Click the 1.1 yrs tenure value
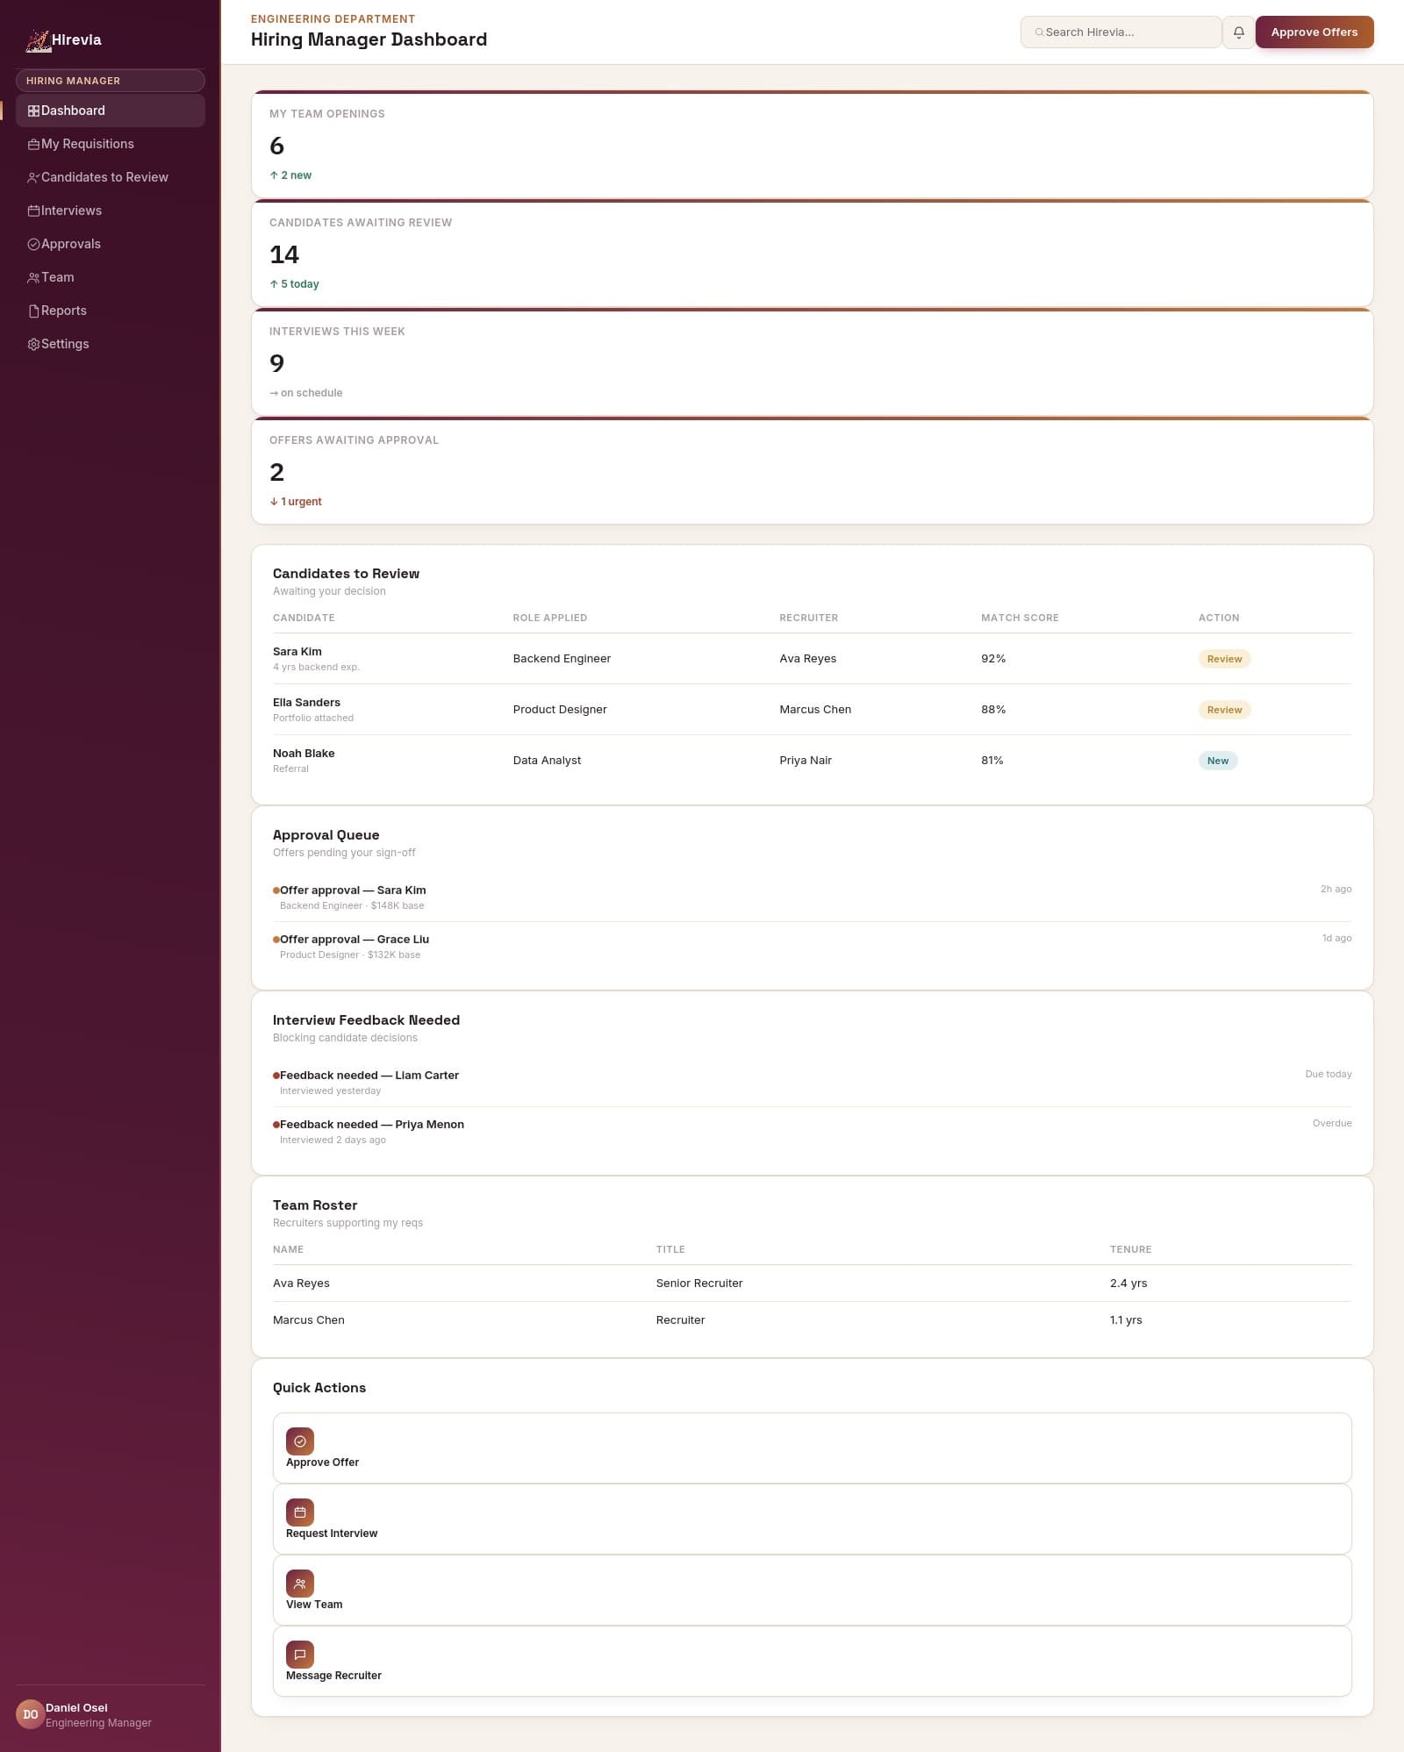The height and width of the screenshot is (1752, 1404). pos(1126,1320)
